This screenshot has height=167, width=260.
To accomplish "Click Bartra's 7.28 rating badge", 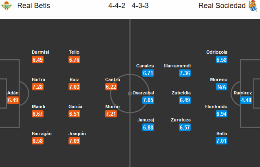I will tap(37, 88).
